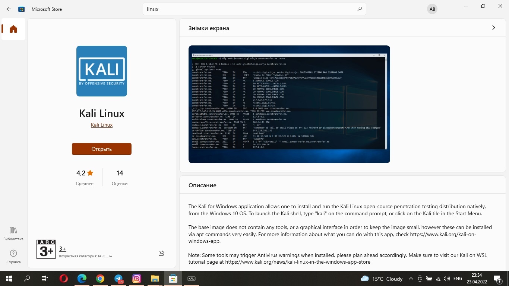Open Telegram from the taskbar

pos(118,279)
